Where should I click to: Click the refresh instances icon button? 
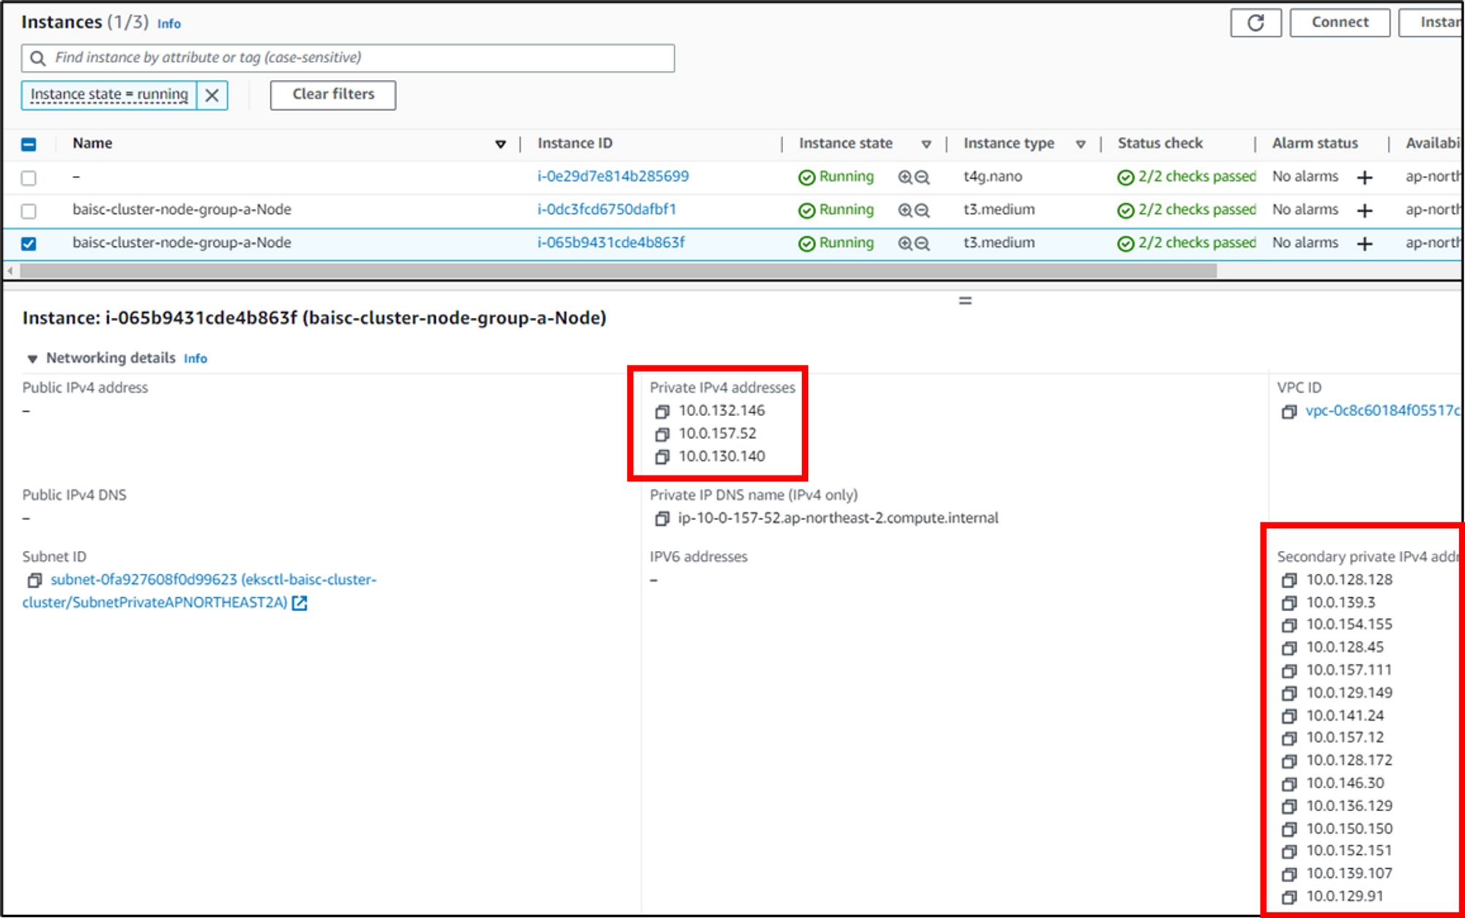[x=1256, y=23]
